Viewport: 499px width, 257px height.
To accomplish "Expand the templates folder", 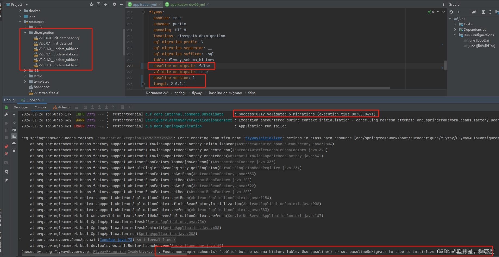I will click(25, 81).
